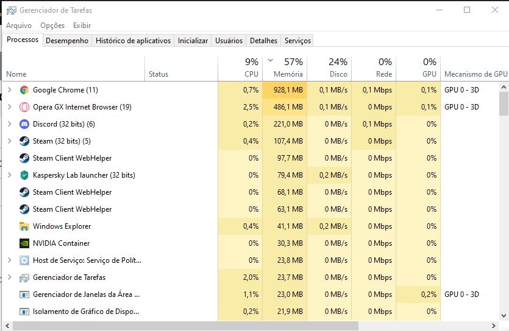
Task: Select the Isolamento de Gráfico de Dispo row name
Action: [x=86, y=312]
